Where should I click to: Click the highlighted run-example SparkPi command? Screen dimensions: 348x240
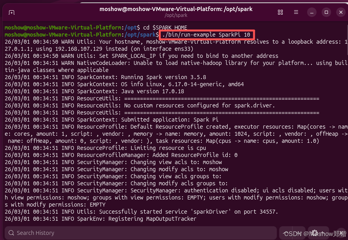pos(206,35)
